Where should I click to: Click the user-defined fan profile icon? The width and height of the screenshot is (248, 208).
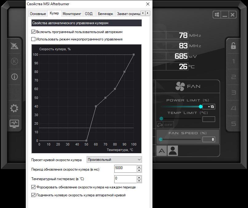[173, 151]
